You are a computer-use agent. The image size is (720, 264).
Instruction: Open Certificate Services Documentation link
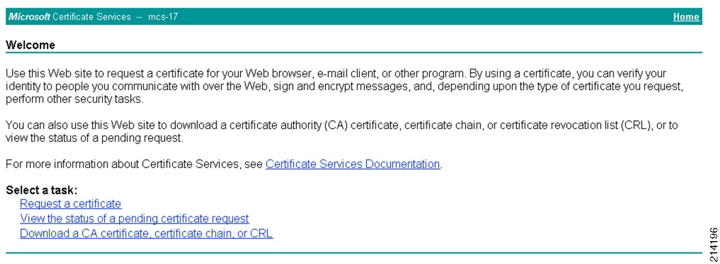click(x=353, y=164)
